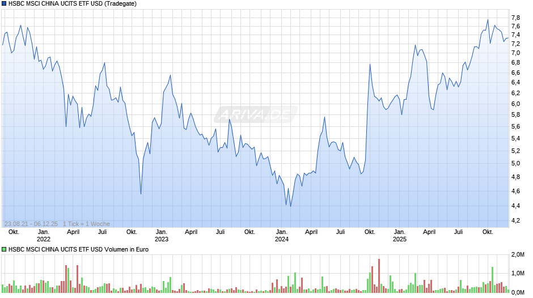Image resolution: width=533 pixels, height=298 pixels.
Task: Click the 'April' label following Jan. 2023
Action: pyautogui.click(x=191, y=232)
